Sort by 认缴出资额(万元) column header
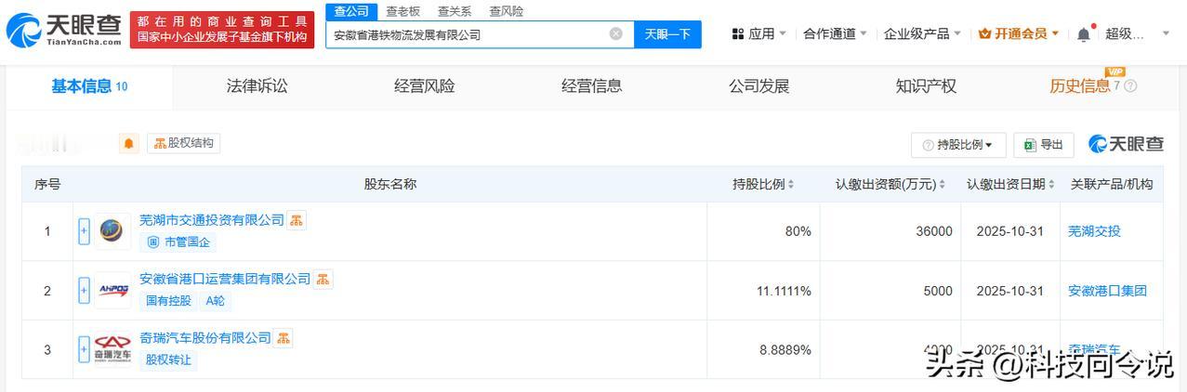This screenshot has width=1187, height=392. (890, 184)
